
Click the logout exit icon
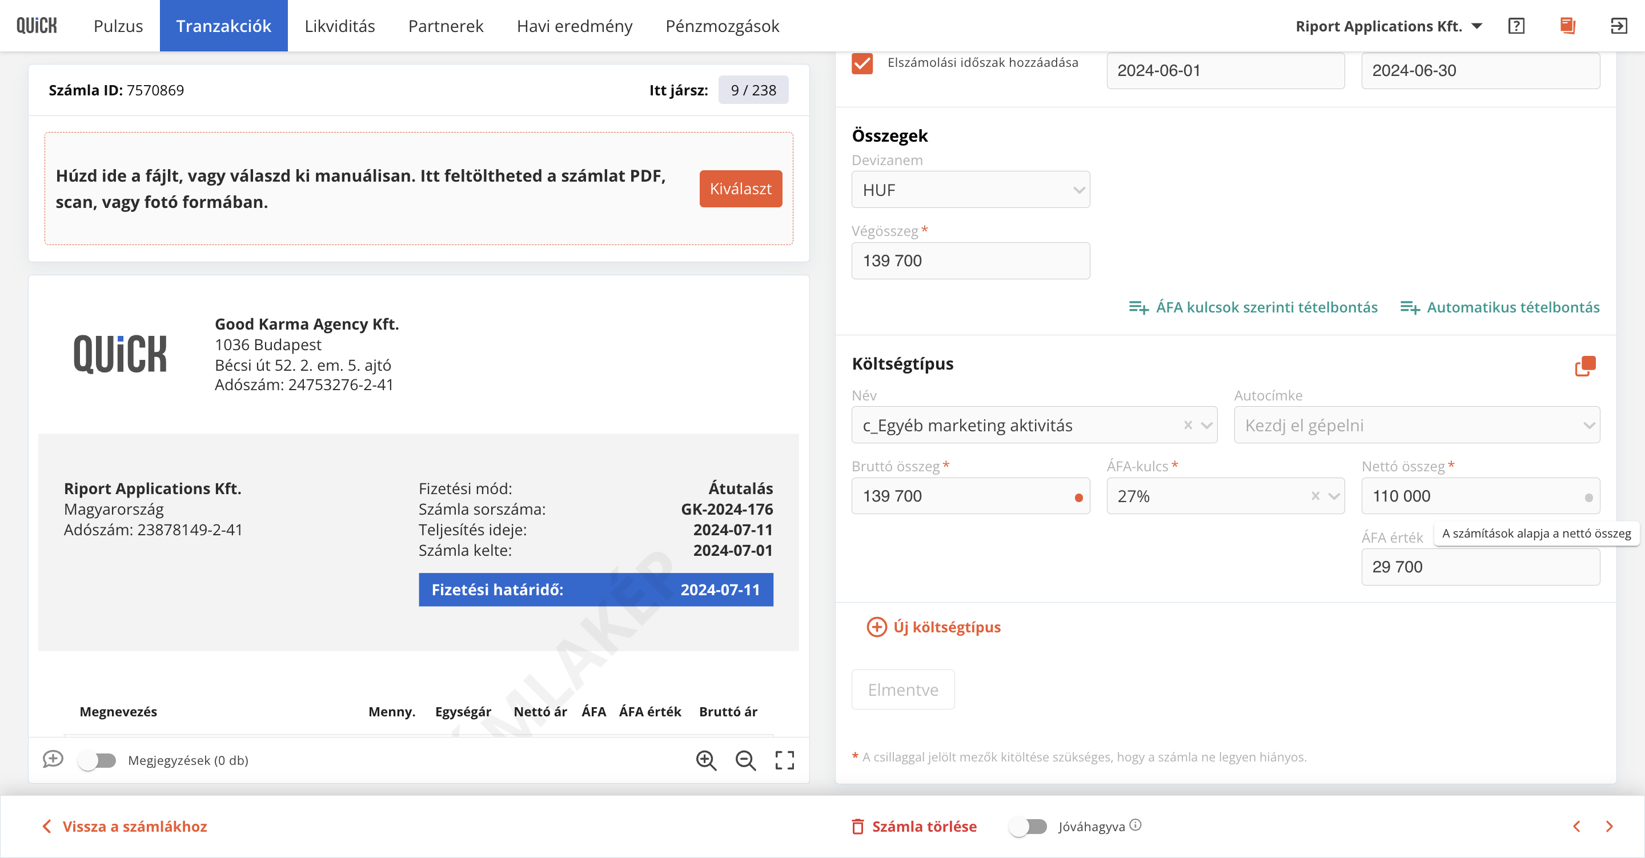[1618, 26]
